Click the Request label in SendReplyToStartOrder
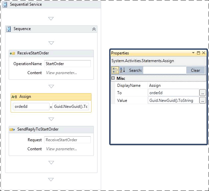 pos(35,140)
